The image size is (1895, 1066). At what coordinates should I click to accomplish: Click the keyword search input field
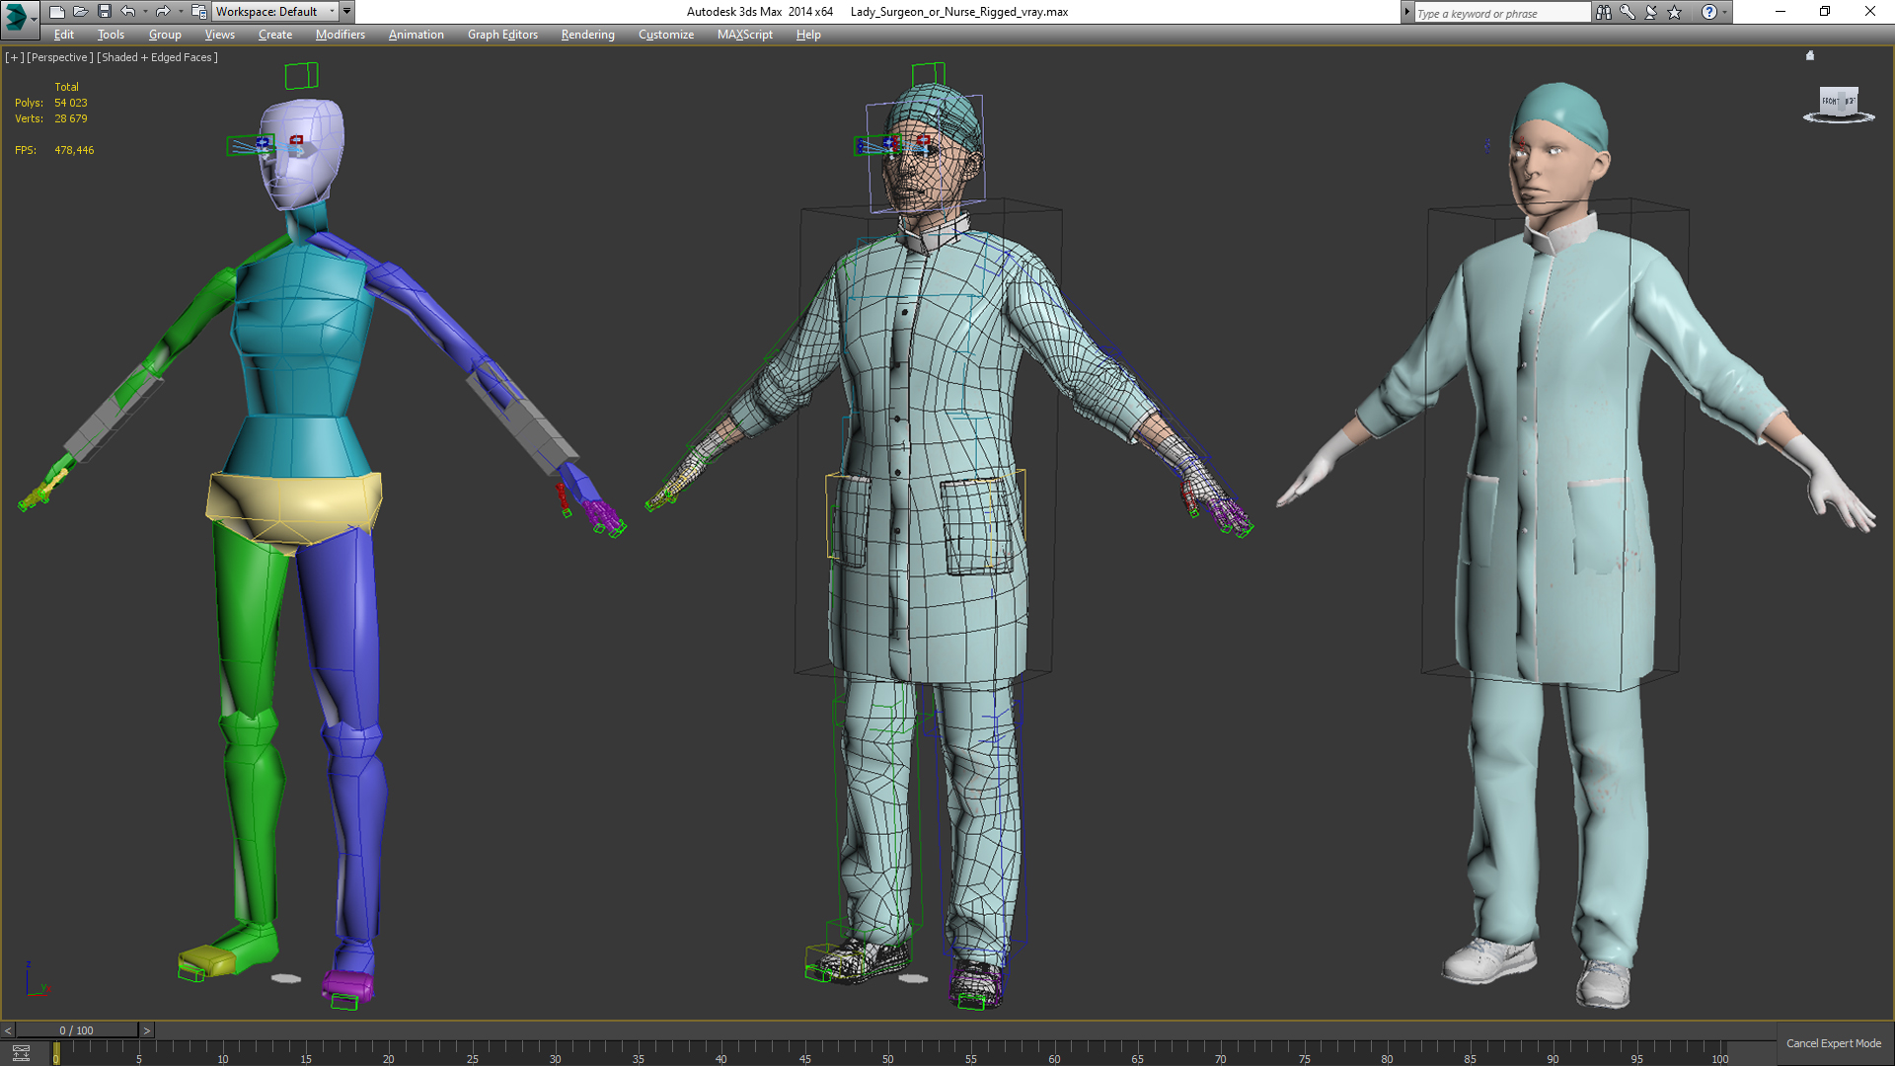[x=1502, y=13]
